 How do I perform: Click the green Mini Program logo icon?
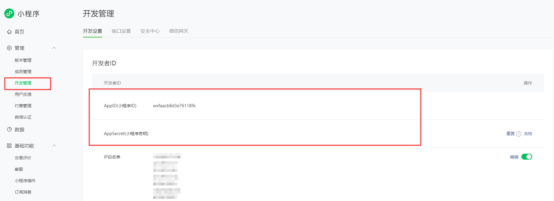click(9, 13)
